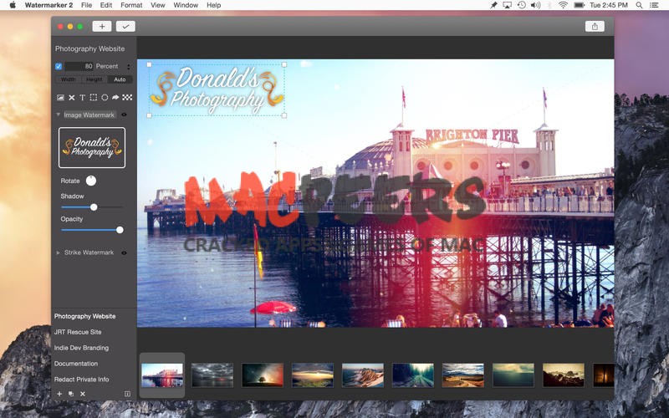
Task: Choose the checkerboard pixelate tool
Action: [x=127, y=97]
